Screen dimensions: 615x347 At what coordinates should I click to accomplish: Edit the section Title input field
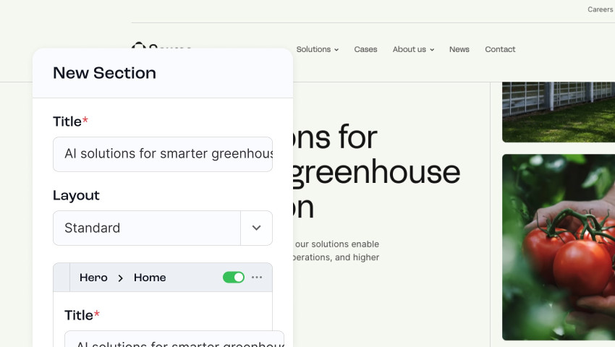[x=163, y=154]
